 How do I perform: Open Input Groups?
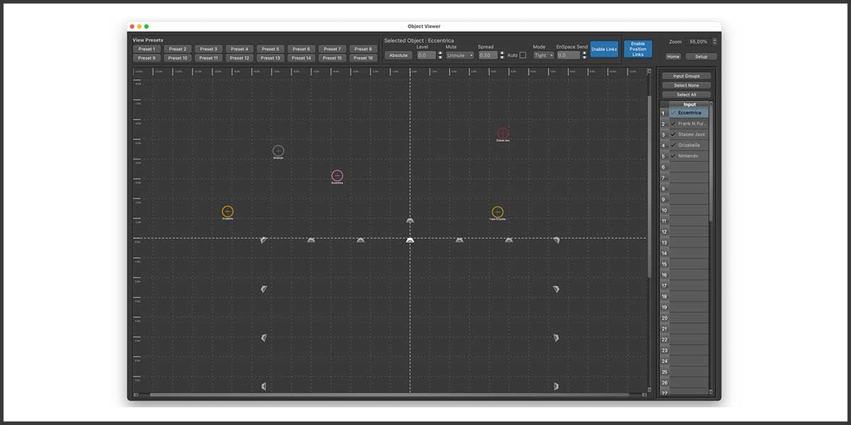(x=686, y=76)
